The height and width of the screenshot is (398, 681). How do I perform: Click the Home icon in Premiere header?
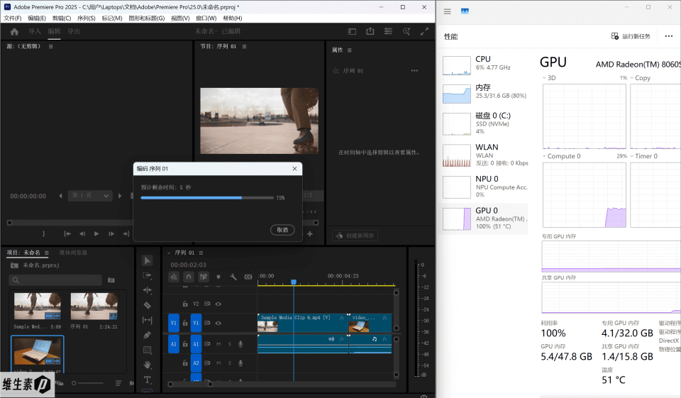tap(14, 32)
